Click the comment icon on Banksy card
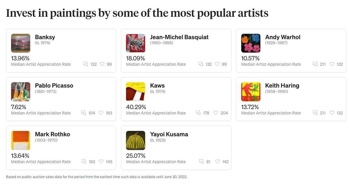 point(86,64)
